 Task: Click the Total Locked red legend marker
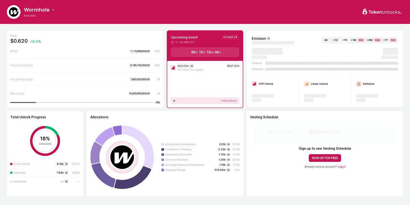coord(11,164)
